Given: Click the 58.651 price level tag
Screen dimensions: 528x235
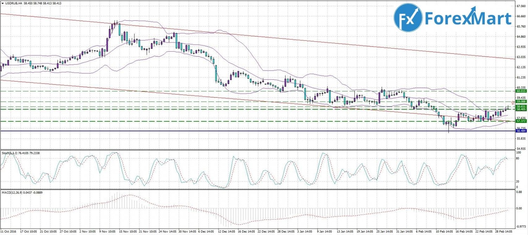Looking at the screenshot, I should click(521, 106).
